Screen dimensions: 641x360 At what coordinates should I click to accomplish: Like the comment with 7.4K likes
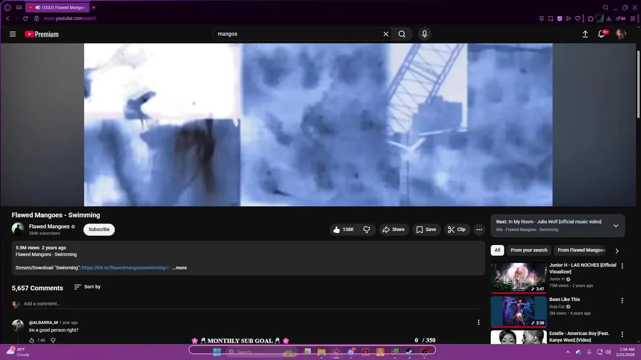coord(32,340)
